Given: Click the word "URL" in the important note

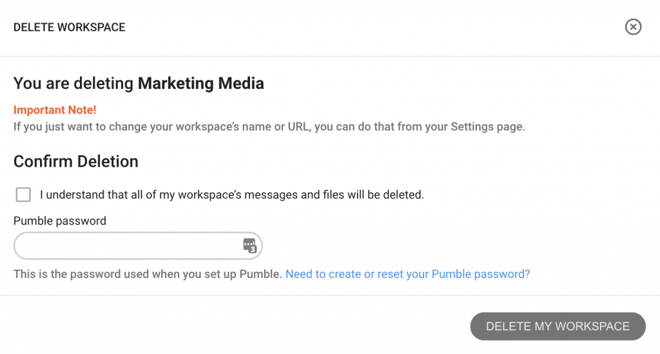Looking at the screenshot, I should (298, 127).
